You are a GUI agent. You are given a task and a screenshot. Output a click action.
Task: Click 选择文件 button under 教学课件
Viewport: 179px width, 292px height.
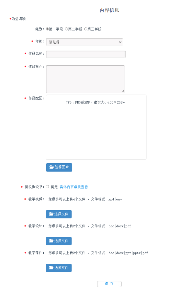pyautogui.click(x=59, y=268)
